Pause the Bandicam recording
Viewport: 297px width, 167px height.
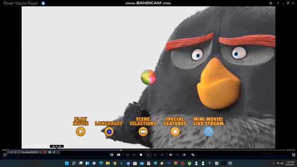point(41,152)
